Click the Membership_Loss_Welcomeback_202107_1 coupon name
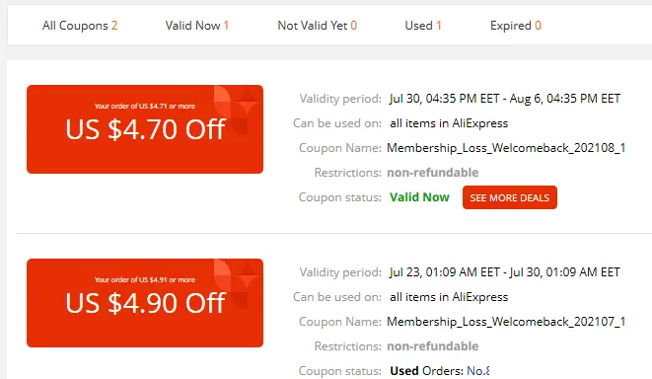Screen dimensions: 652x379 (506, 322)
